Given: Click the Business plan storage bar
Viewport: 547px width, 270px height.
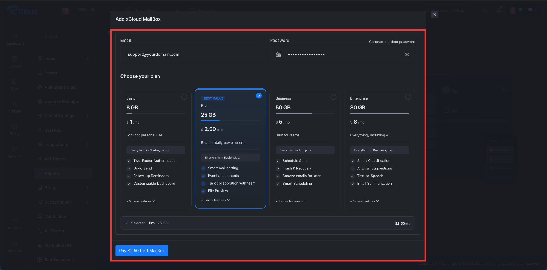Looking at the screenshot, I should coord(305,113).
